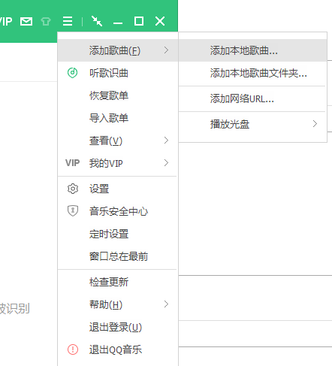Select 添加本地歌曲... from the submenu
Viewport: 332px width, 366px height.
(x=252, y=50)
